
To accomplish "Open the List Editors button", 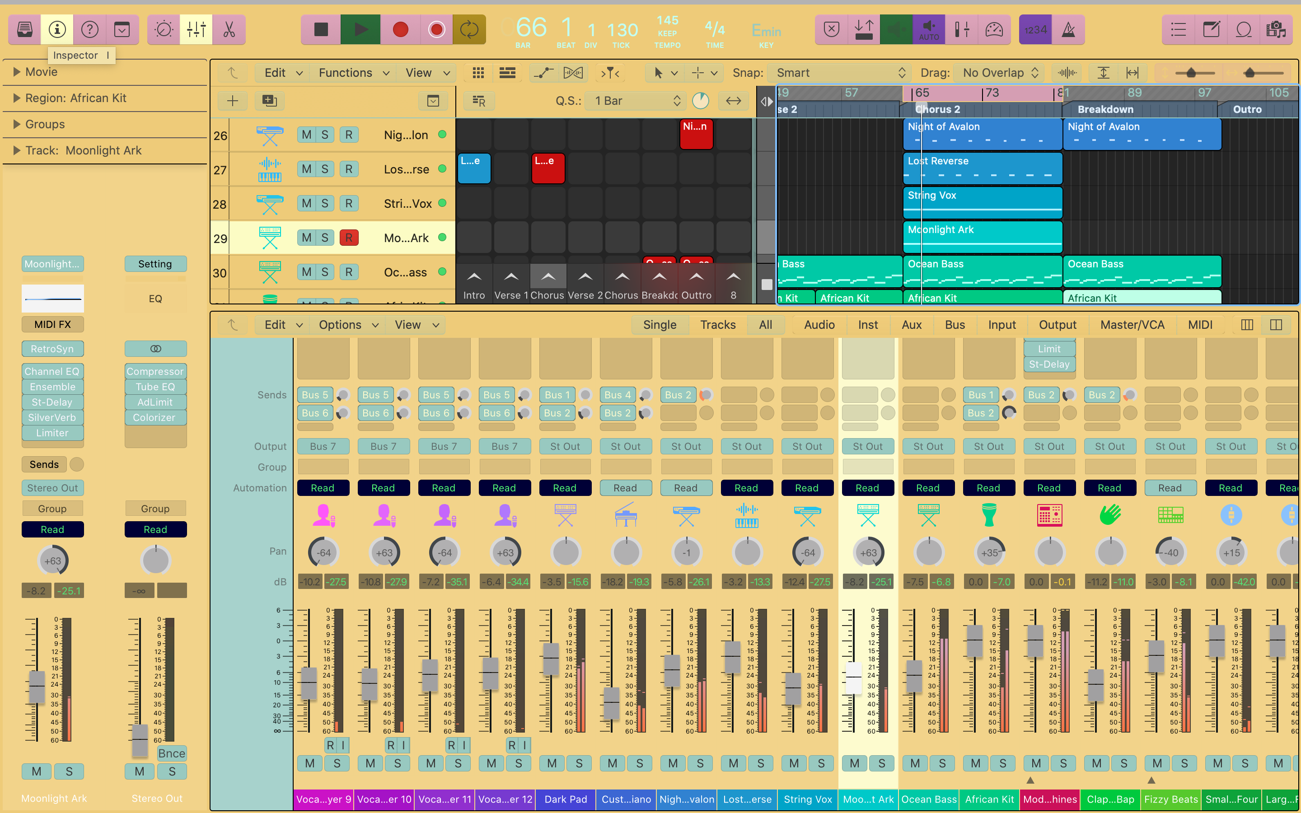I will click(x=1179, y=29).
